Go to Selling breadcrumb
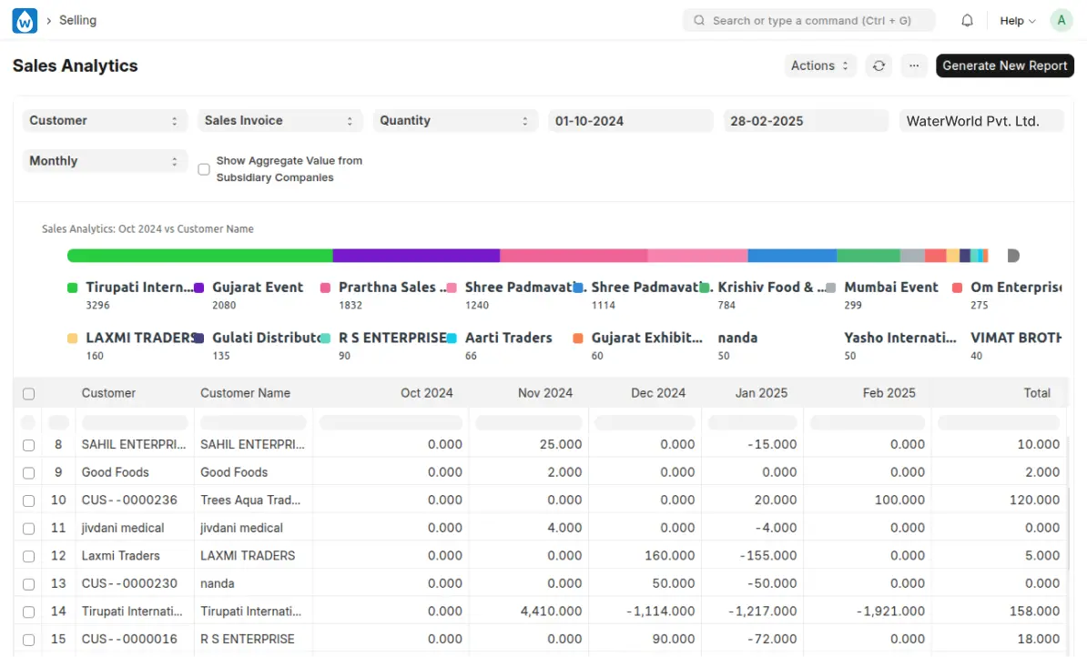The height and width of the screenshot is (657, 1087). tap(77, 20)
